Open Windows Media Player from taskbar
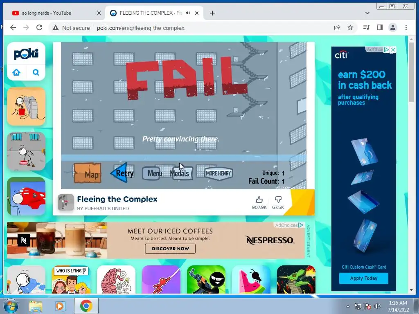The image size is (419, 314). tap(60, 306)
